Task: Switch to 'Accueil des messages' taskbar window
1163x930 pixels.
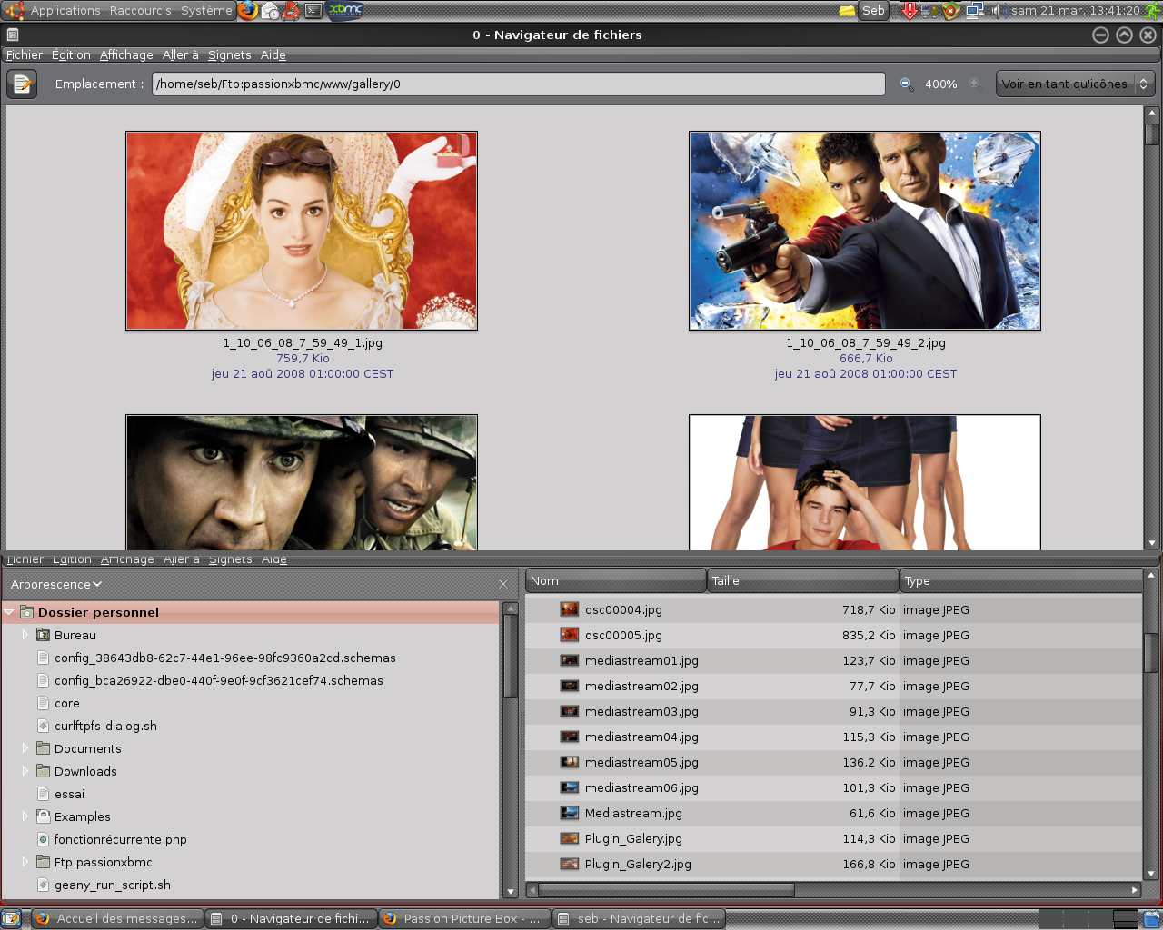Action: pyautogui.click(x=117, y=919)
